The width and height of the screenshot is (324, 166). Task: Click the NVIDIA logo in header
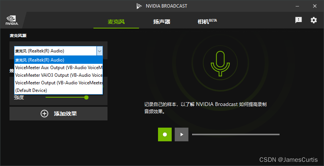click(x=12, y=20)
